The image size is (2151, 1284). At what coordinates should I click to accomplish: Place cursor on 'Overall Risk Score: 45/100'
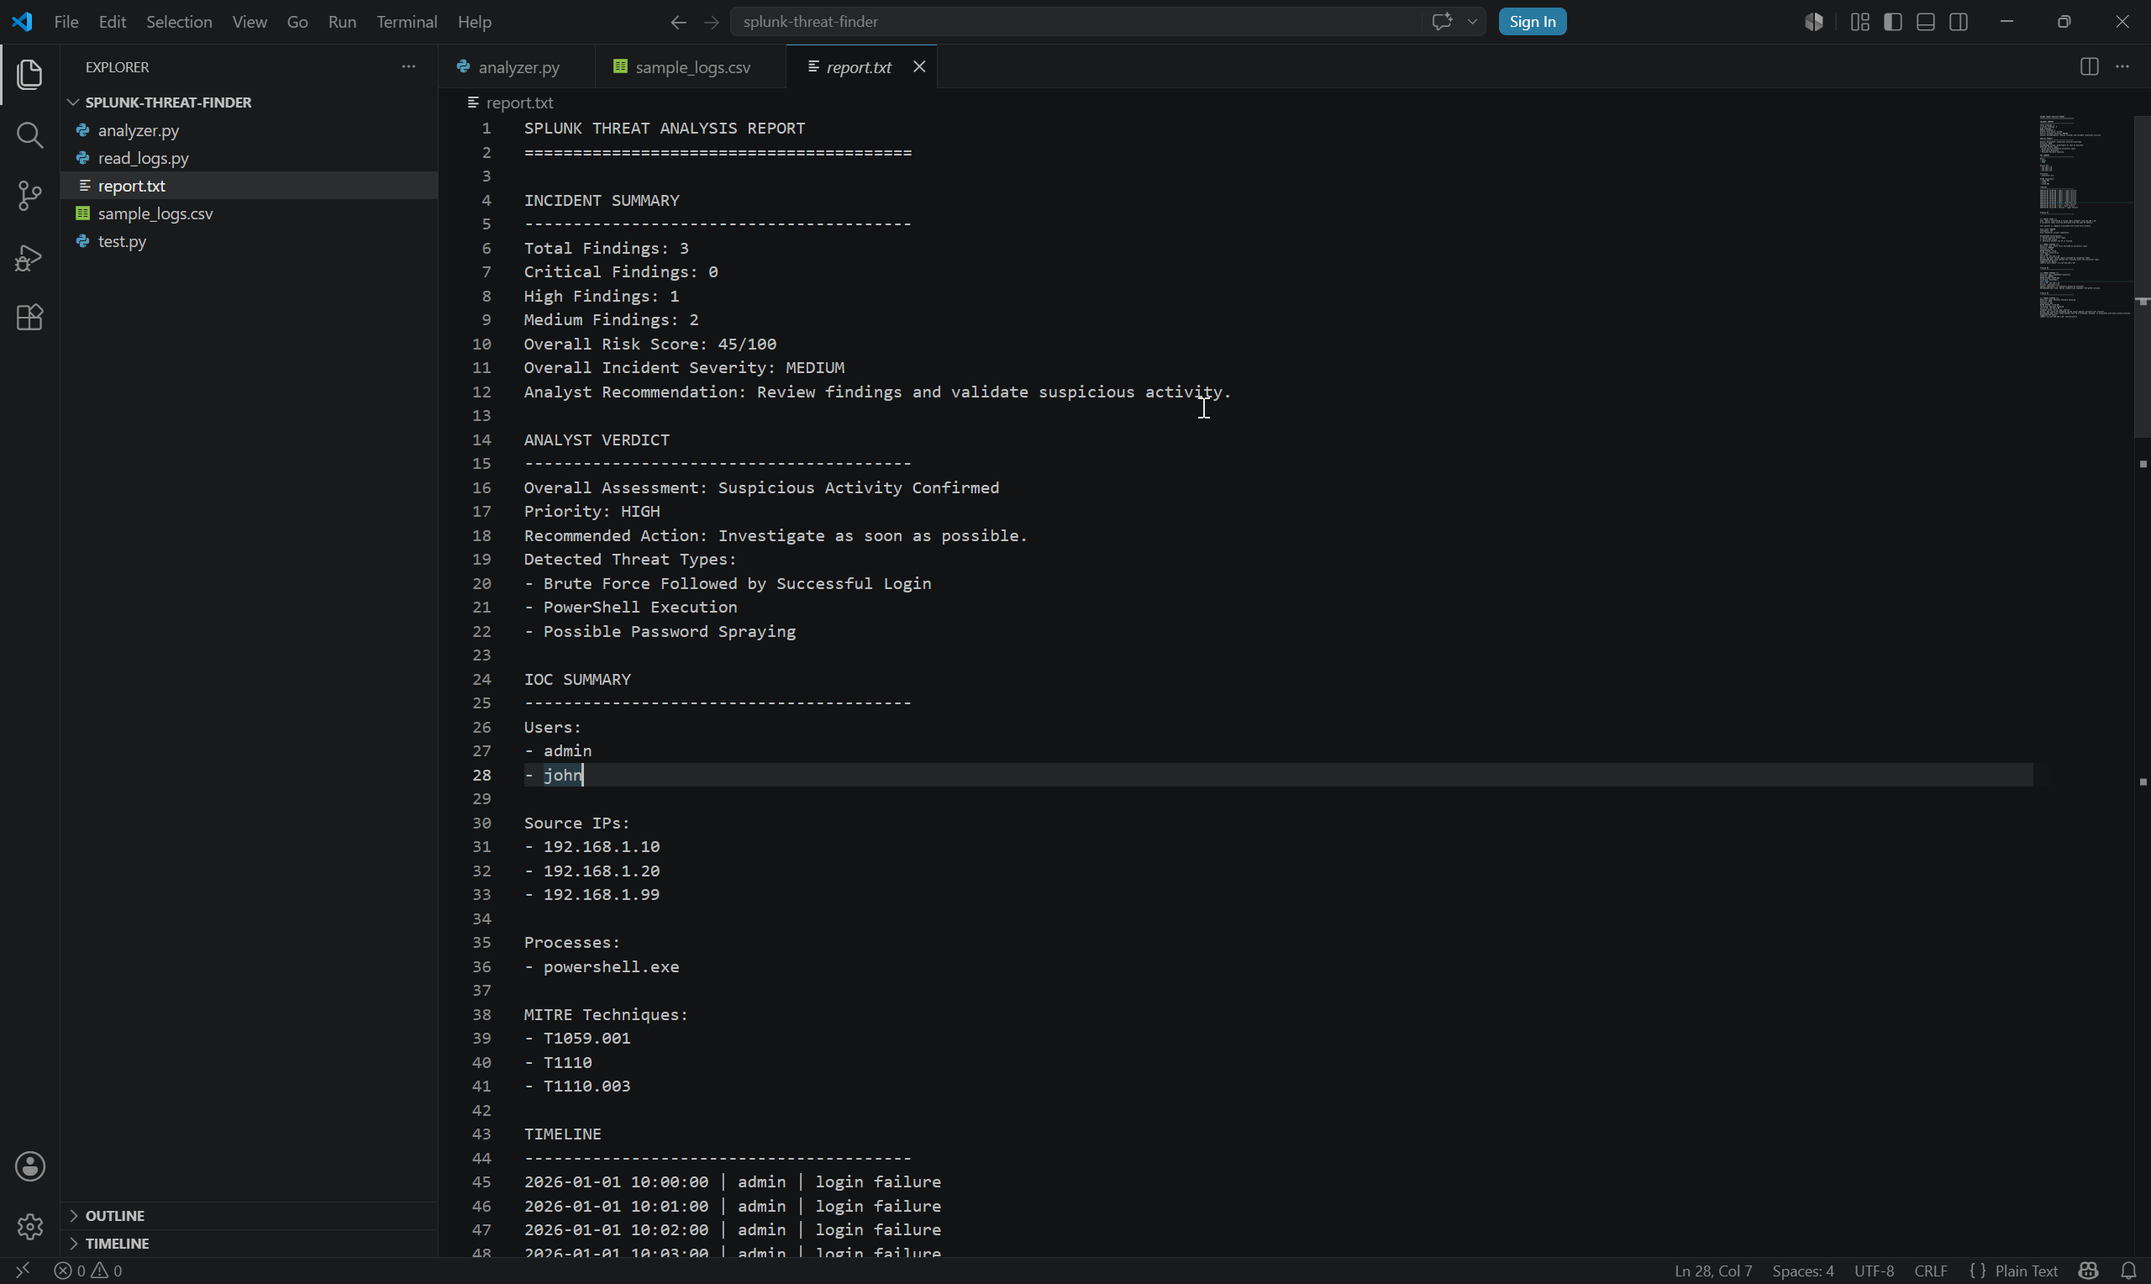tap(650, 345)
